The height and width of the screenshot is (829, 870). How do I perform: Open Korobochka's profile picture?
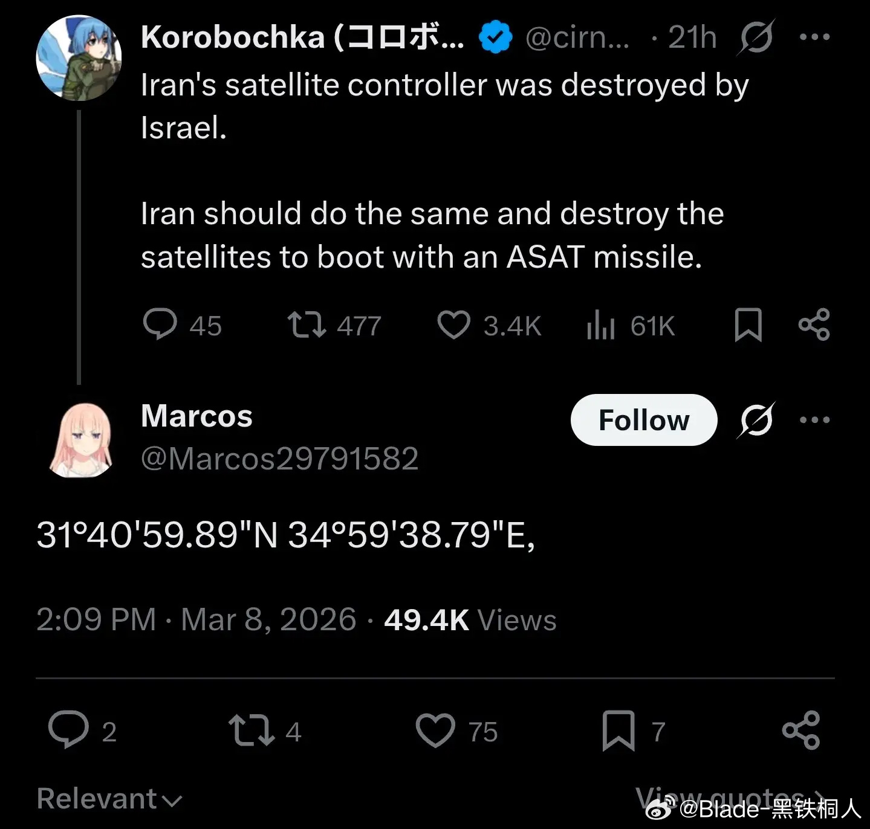tap(79, 58)
